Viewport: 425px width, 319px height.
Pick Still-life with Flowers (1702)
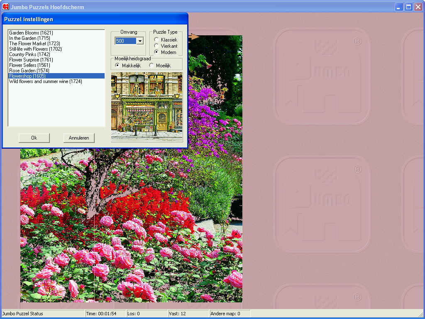56,49
